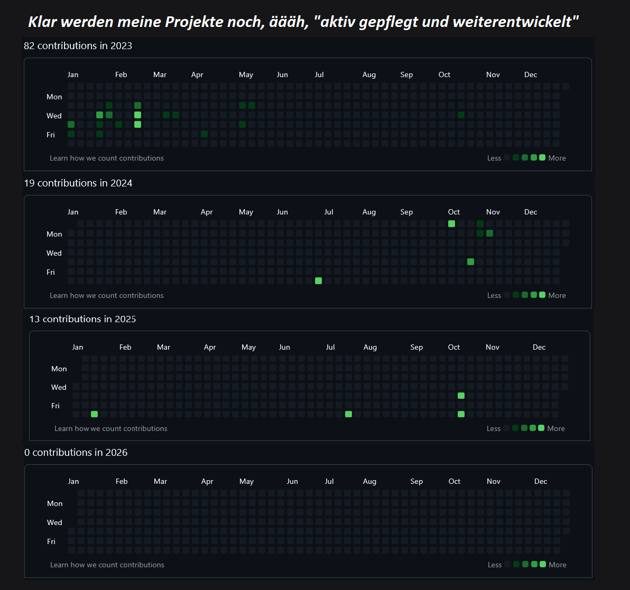This screenshot has width=630, height=590.
Task: Pick the brightest legend swatch beside "More" in 2025
Action: pos(541,428)
